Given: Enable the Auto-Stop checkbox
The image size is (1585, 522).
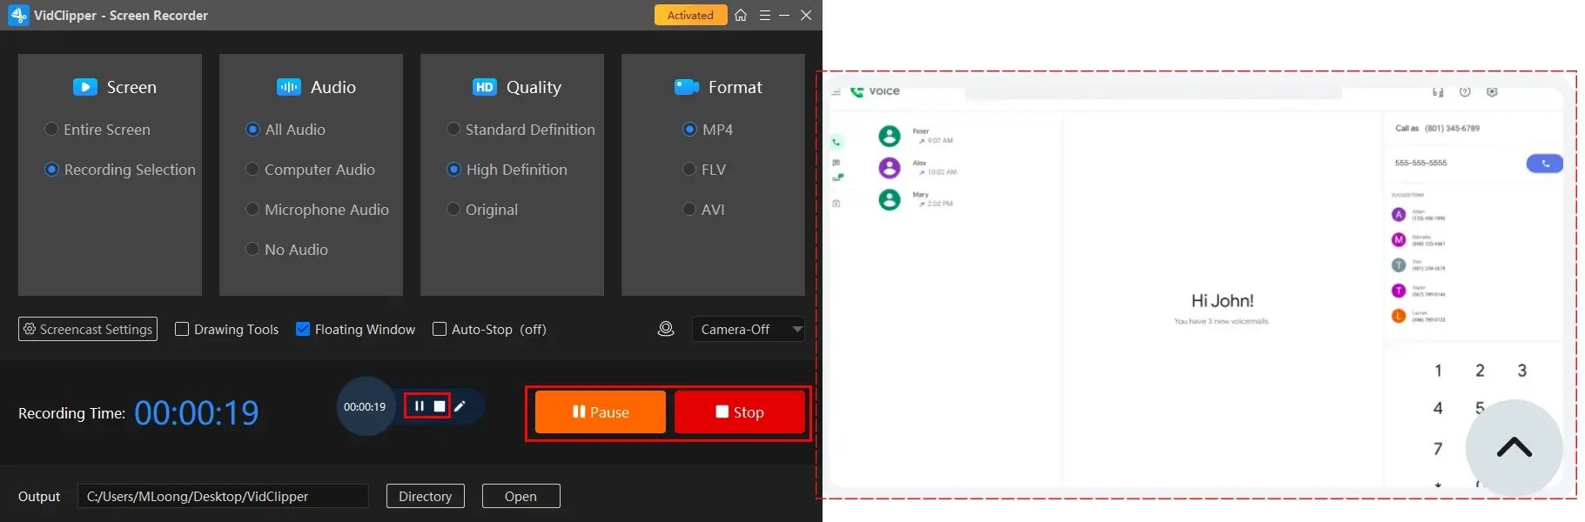Looking at the screenshot, I should click(440, 329).
